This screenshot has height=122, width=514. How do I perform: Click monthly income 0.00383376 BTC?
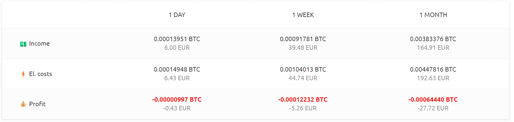tap(433, 39)
